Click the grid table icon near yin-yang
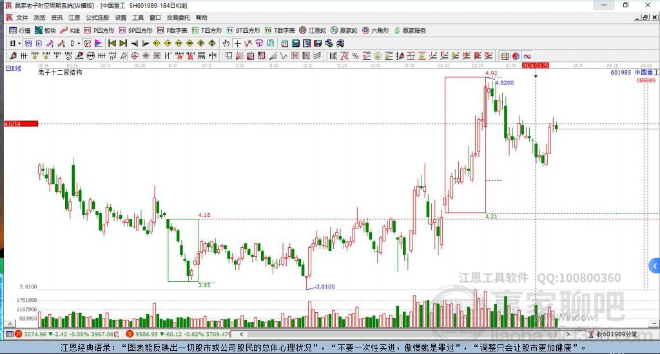This screenshot has width=660, height=354. [x=505, y=56]
